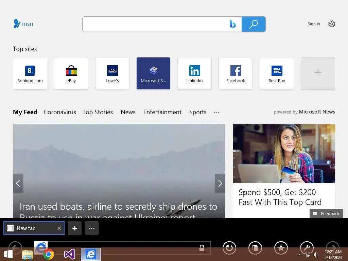Image resolution: width=348 pixels, height=261 pixels.
Task: Go back with the browser back arrow
Action: tap(15, 248)
